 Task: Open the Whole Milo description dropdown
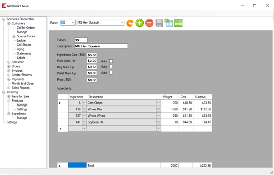point(158,109)
